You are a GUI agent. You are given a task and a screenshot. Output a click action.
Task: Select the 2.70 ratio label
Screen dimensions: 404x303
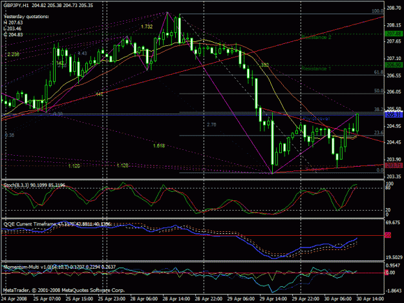click(211, 125)
